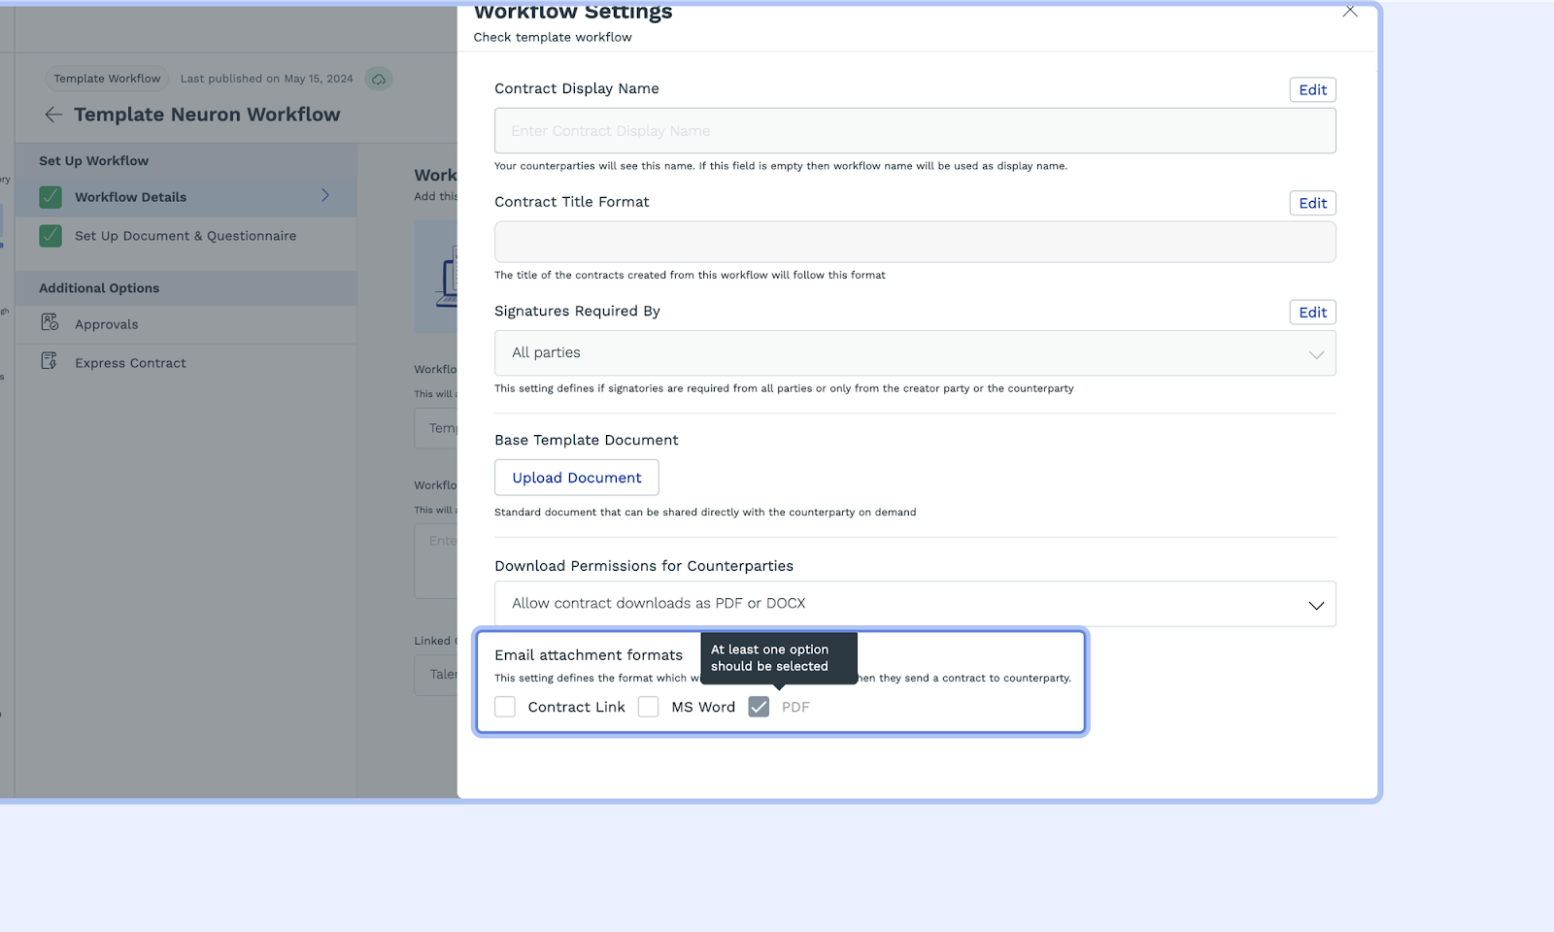Close the Workflow Settings panel
The width and height of the screenshot is (1554, 932).
(x=1349, y=12)
